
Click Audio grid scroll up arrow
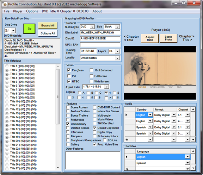(x=193, y=109)
